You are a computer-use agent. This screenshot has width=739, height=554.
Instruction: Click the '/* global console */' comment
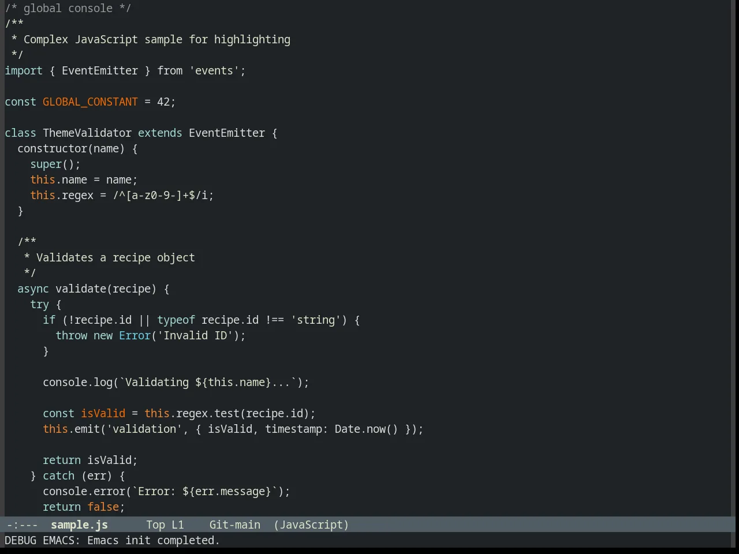pyautogui.click(x=68, y=8)
